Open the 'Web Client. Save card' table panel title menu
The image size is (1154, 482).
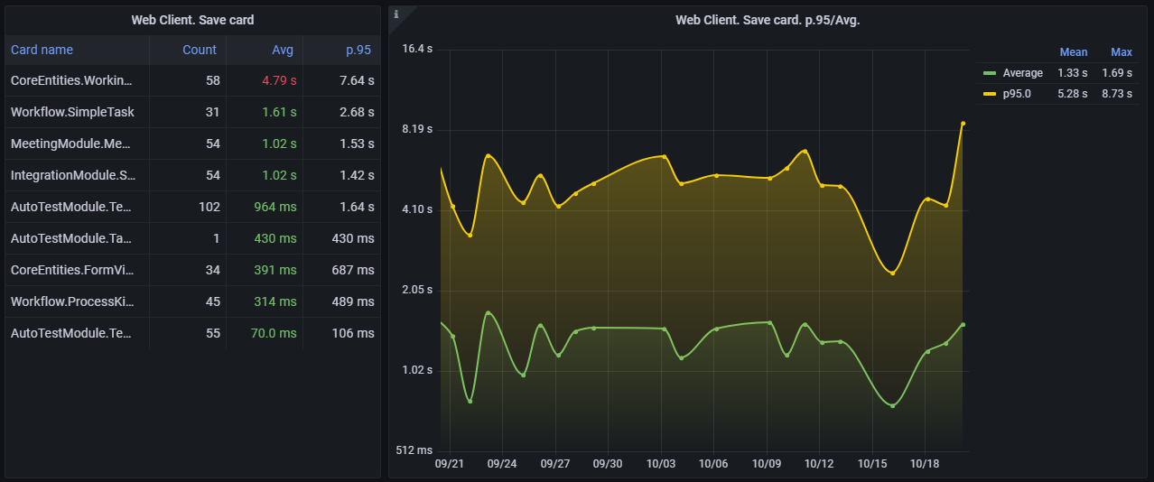pos(192,20)
